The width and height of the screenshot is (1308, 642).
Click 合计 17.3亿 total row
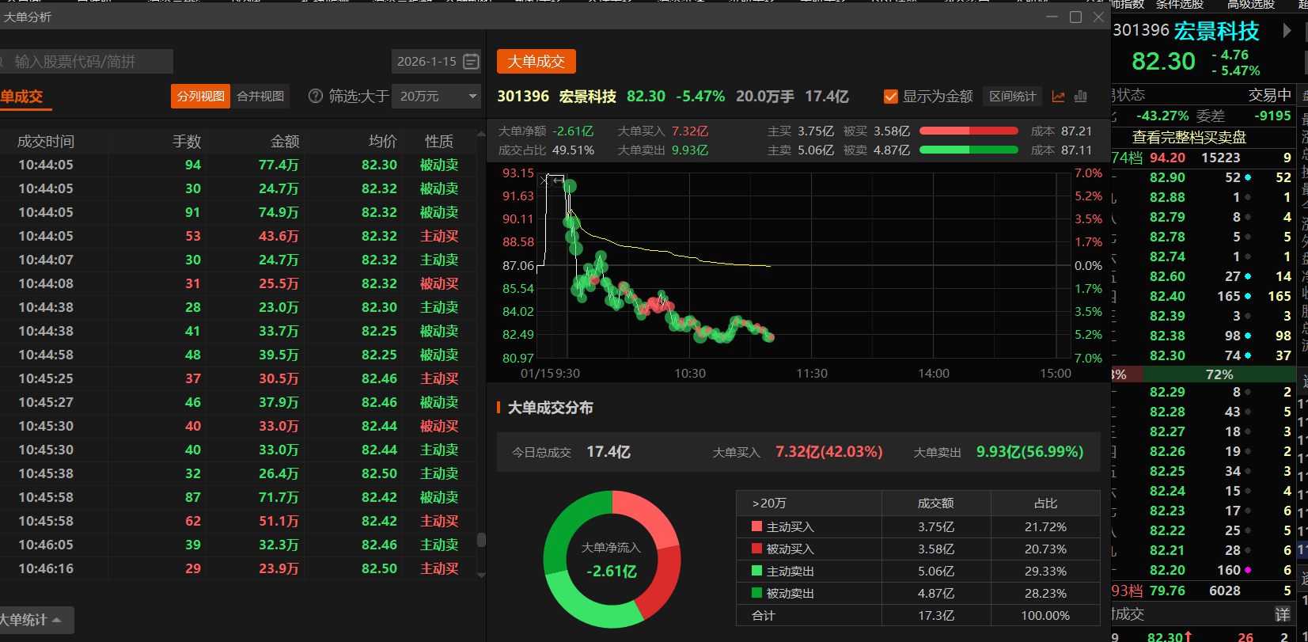(x=918, y=615)
